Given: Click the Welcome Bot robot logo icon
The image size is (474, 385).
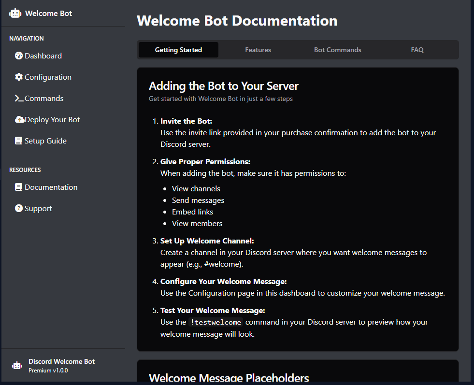Looking at the screenshot, I should [15, 14].
